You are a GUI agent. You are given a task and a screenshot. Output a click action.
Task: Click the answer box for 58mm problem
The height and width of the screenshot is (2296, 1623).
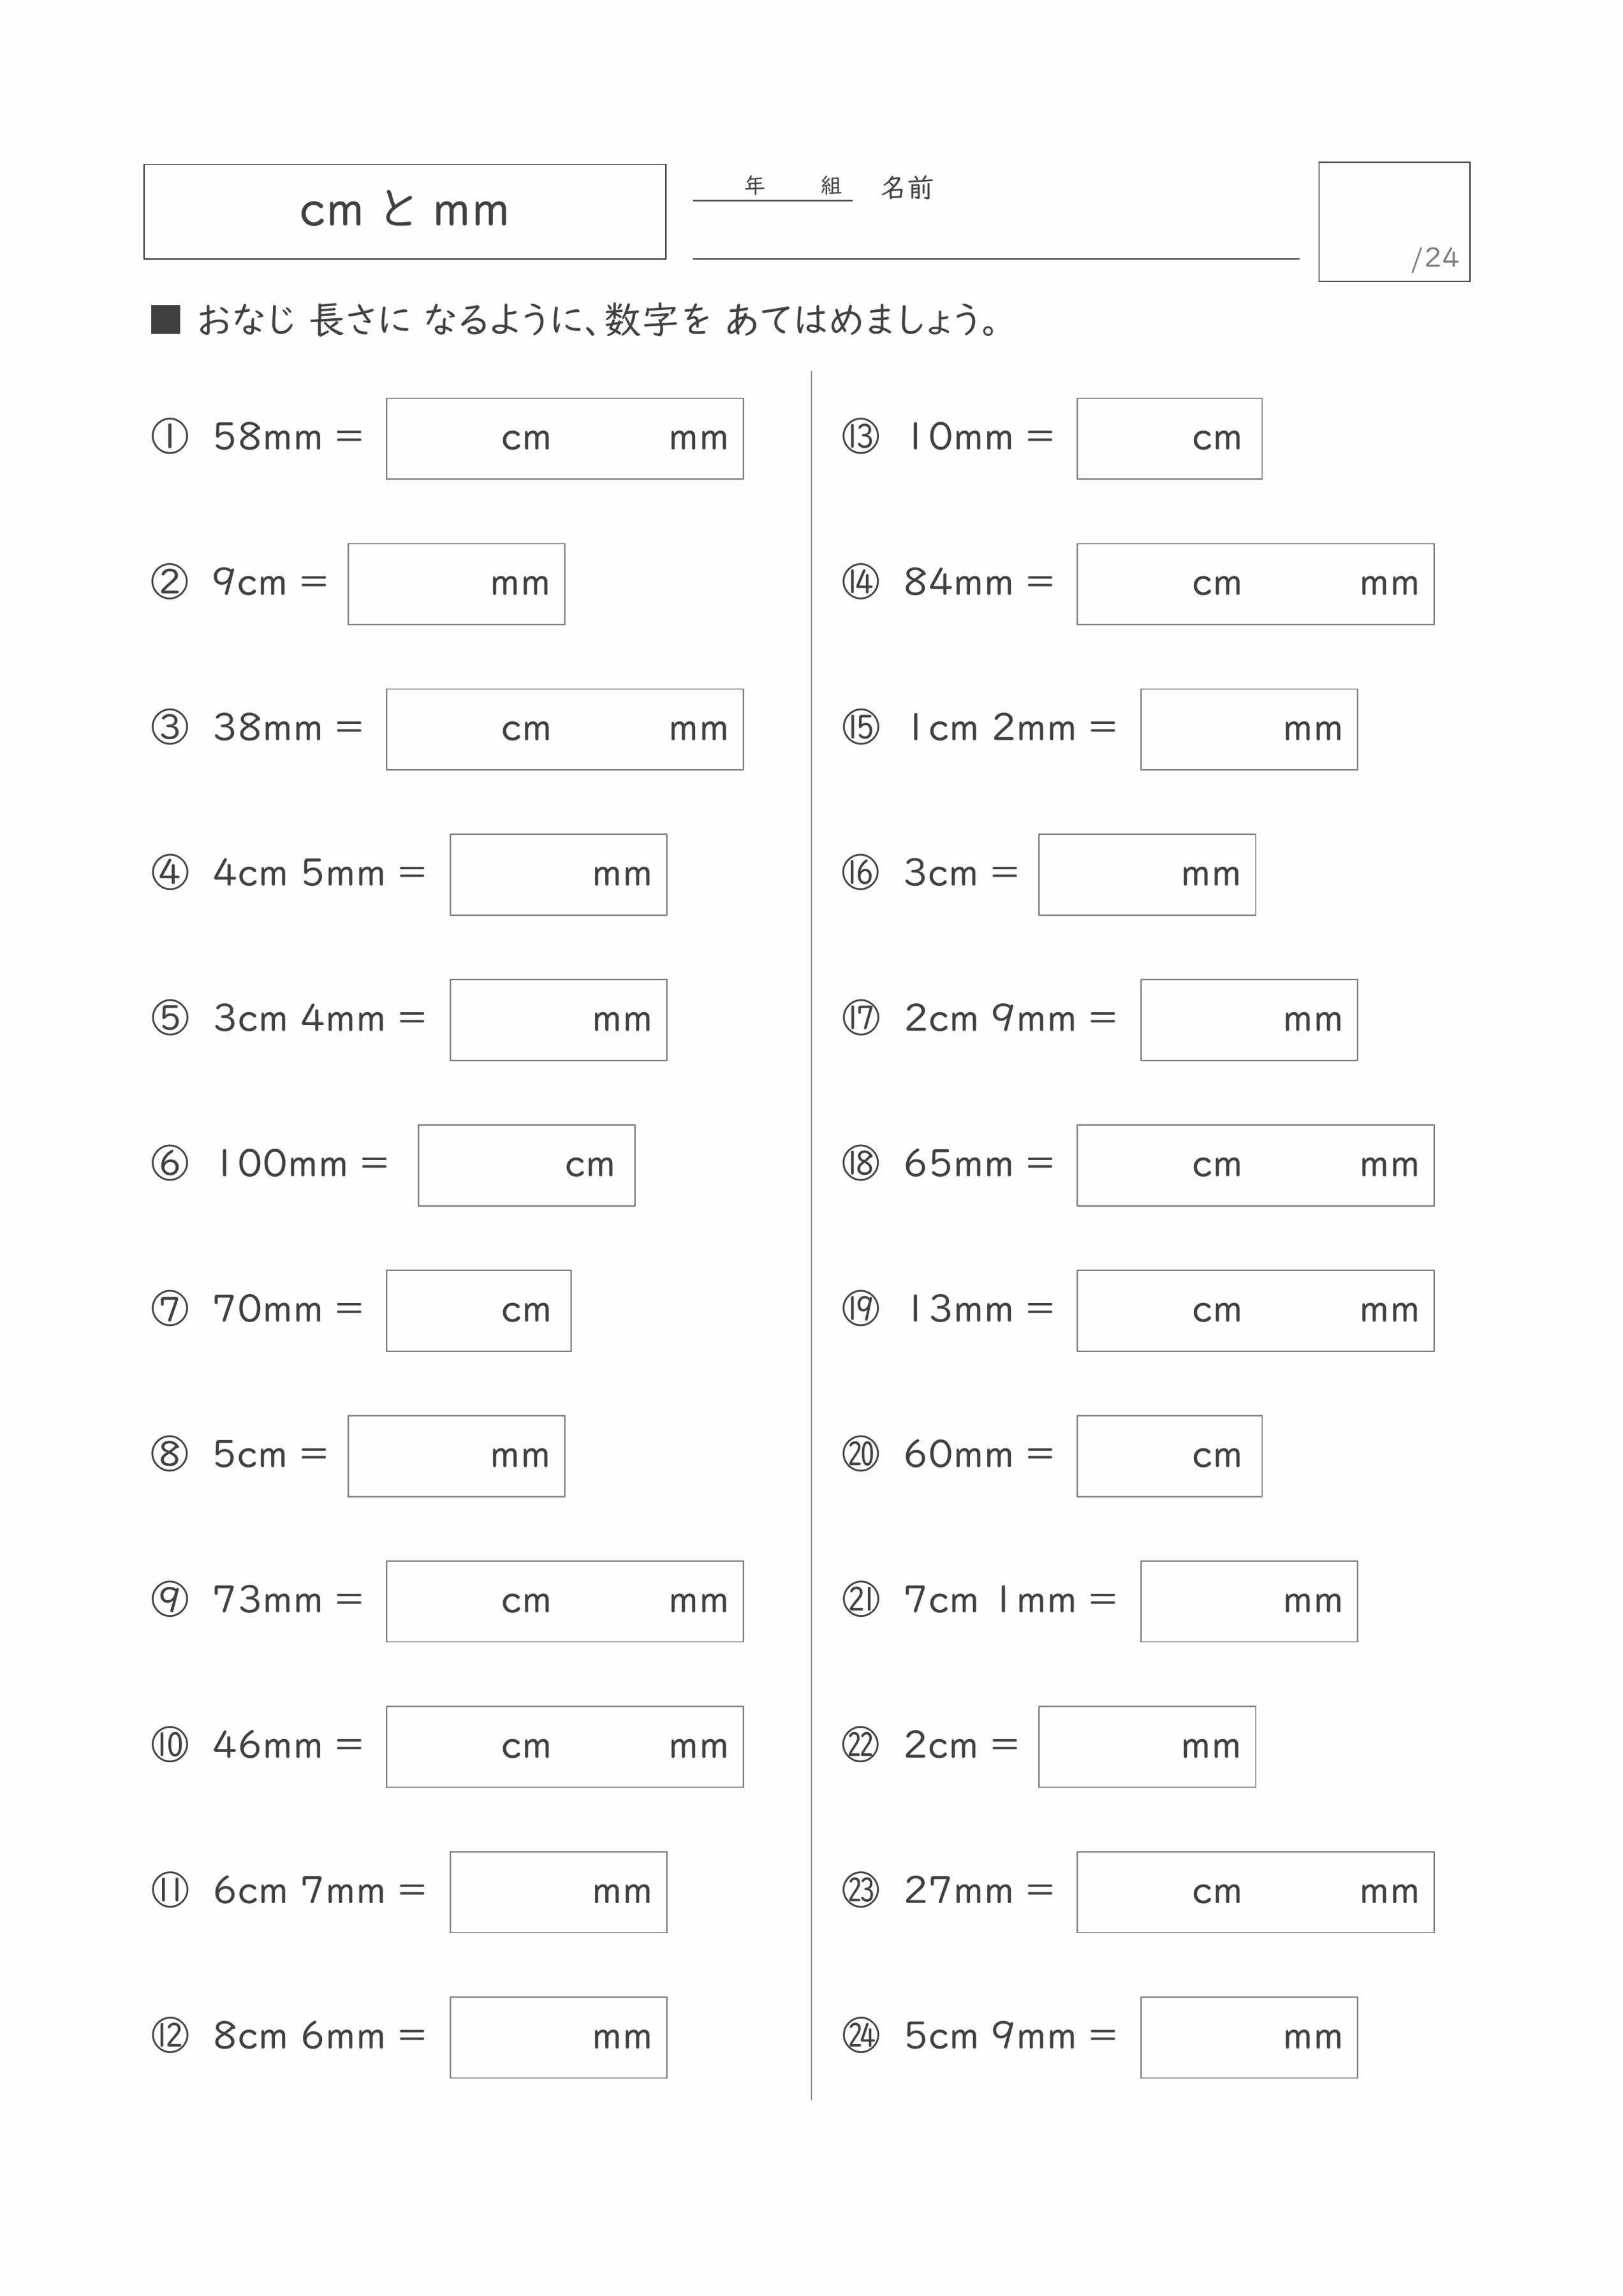pyautogui.click(x=565, y=439)
